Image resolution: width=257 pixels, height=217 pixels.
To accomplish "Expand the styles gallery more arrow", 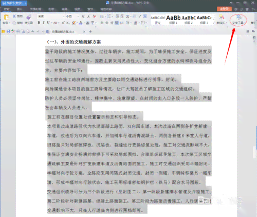I will (x=213, y=23).
